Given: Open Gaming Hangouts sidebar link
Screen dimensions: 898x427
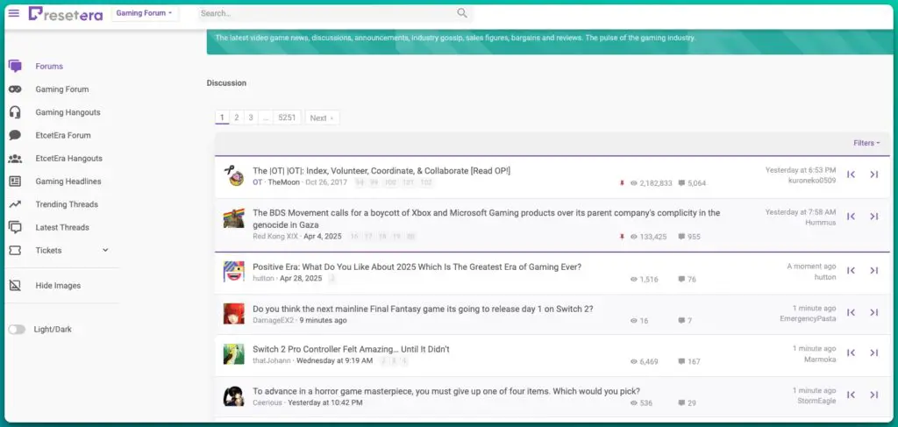Looking at the screenshot, I should point(68,112).
